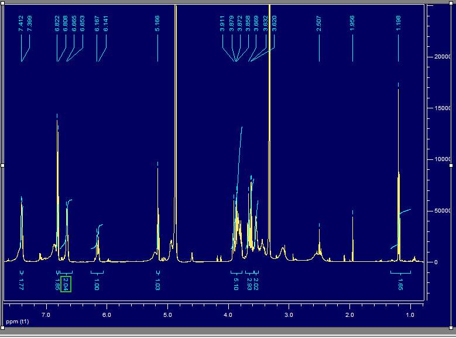The width and height of the screenshot is (456, 338).
Task: Click the 3.911 peak label
Action: click(x=222, y=24)
